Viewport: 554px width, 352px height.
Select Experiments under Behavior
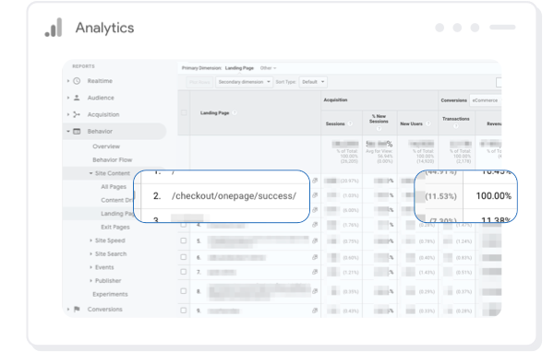pyautogui.click(x=110, y=294)
